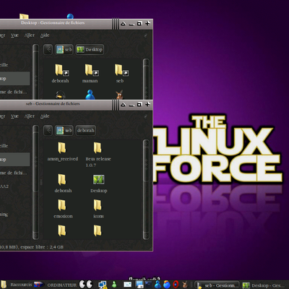Switch to Desktop - Ges... taskbar button
Viewport: 289px width, 289px height.
264,285
